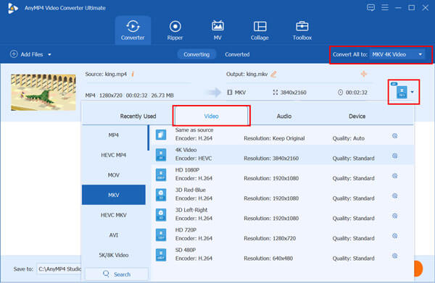Viewport: 435px width, 283px height.
Task: Select the 3D Left-Right preset icon
Action: [x=161, y=215]
